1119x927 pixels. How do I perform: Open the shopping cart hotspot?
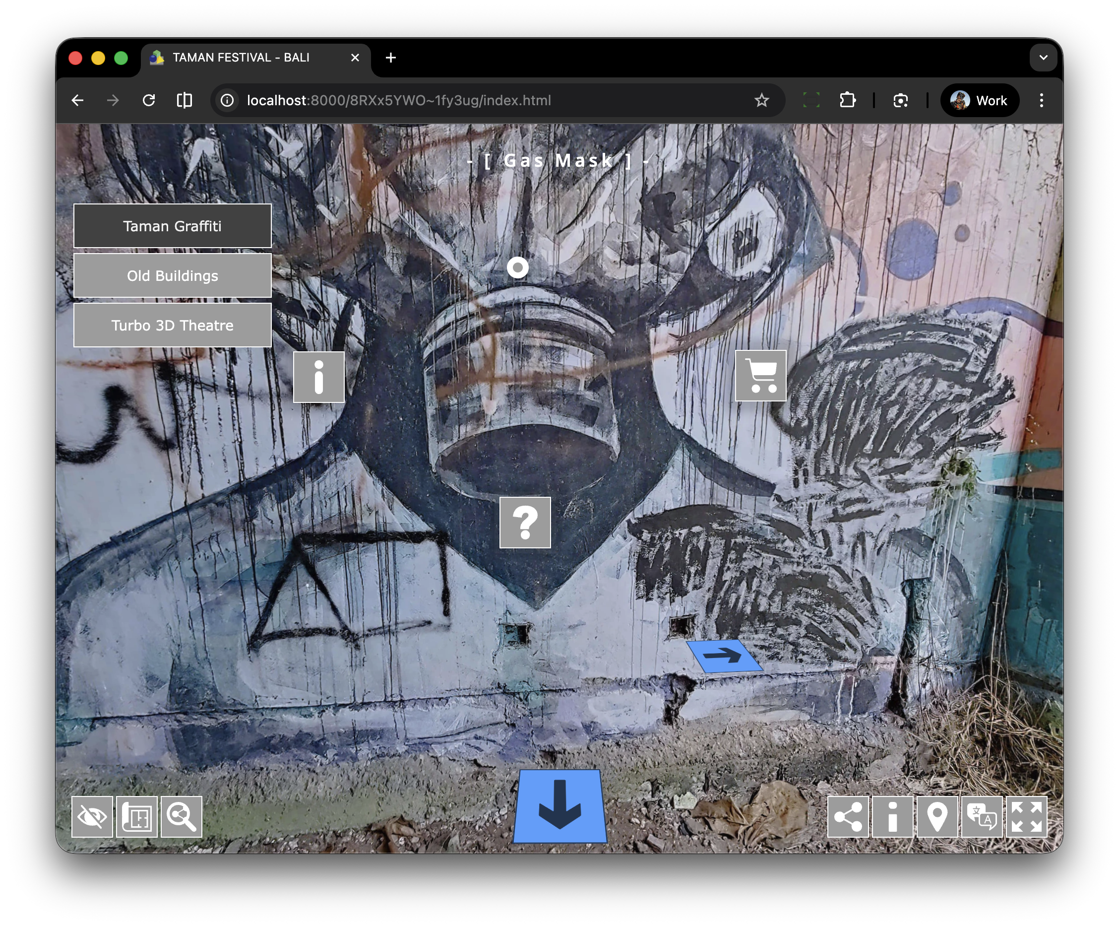(760, 375)
